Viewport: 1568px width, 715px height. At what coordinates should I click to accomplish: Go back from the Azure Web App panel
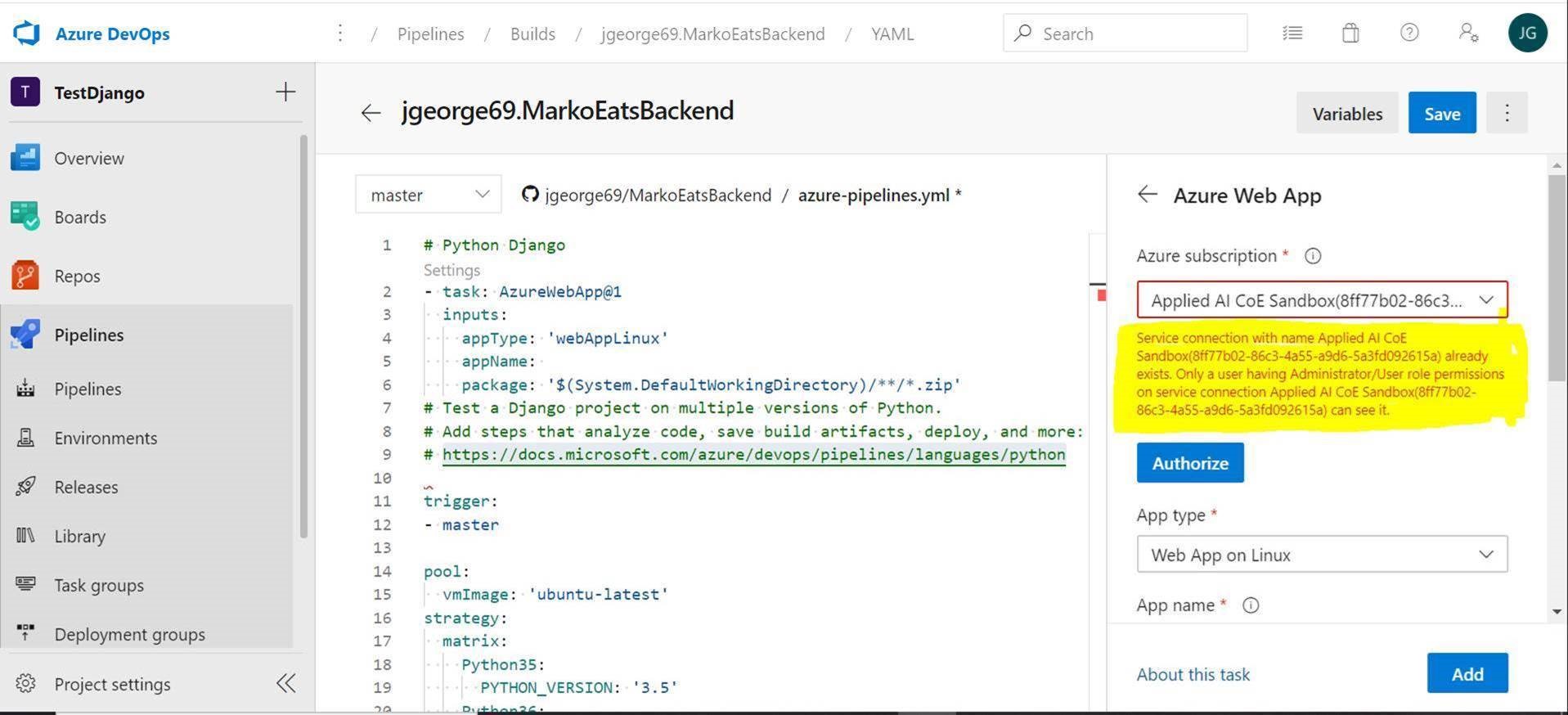[x=1148, y=194]
